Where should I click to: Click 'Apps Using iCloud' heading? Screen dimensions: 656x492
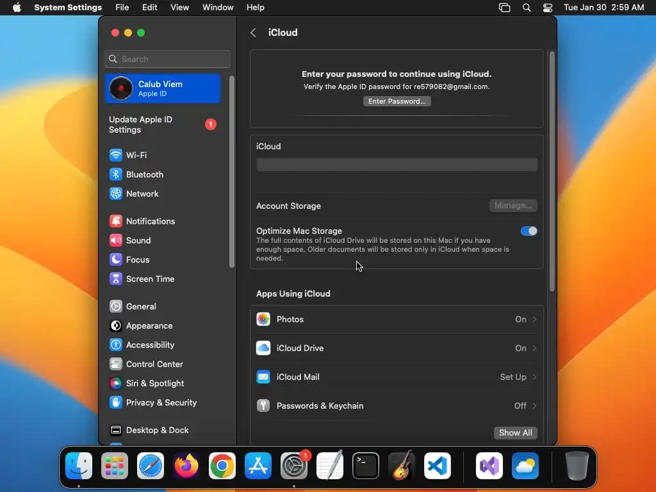click(293, 294)
